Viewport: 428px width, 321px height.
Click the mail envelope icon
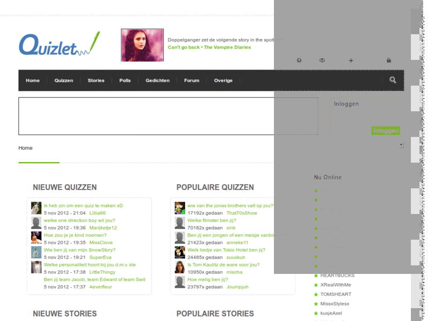tap(322, 60)
